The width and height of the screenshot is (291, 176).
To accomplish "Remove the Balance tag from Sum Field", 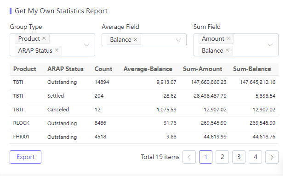I will coord(228,50).
